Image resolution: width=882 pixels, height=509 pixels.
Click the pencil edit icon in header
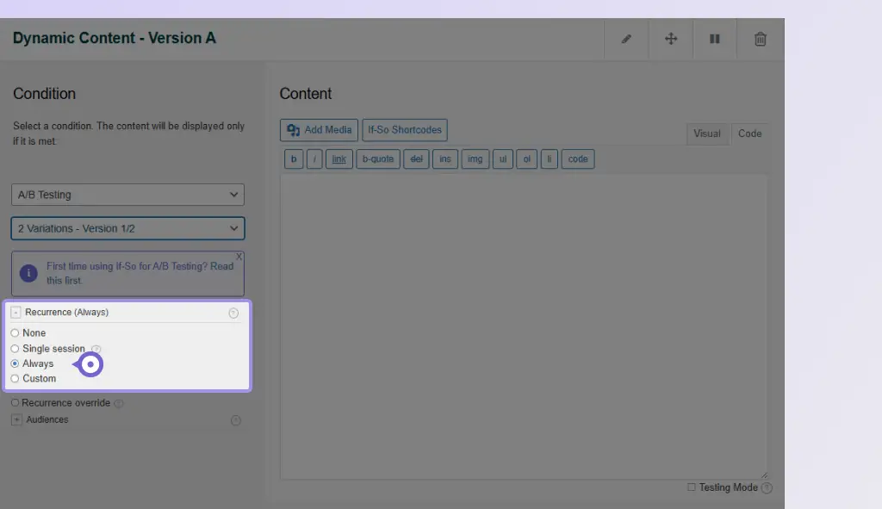click(x=626, y=39)
